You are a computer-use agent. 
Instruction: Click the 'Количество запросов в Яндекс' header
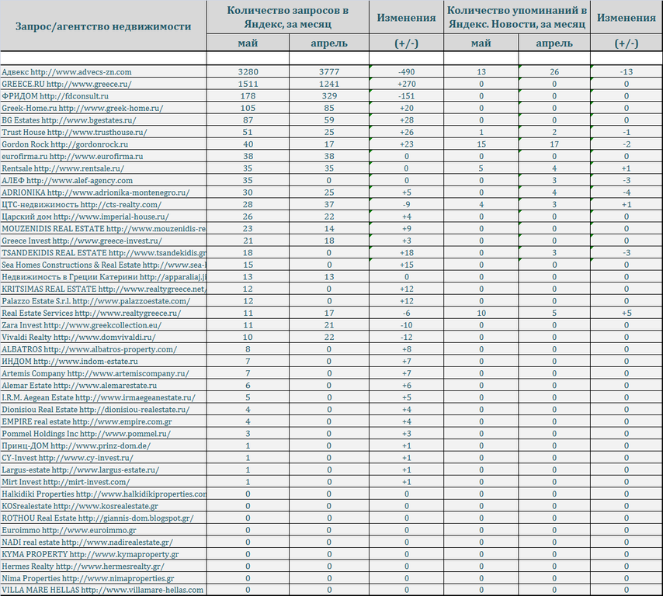(287, 17)
